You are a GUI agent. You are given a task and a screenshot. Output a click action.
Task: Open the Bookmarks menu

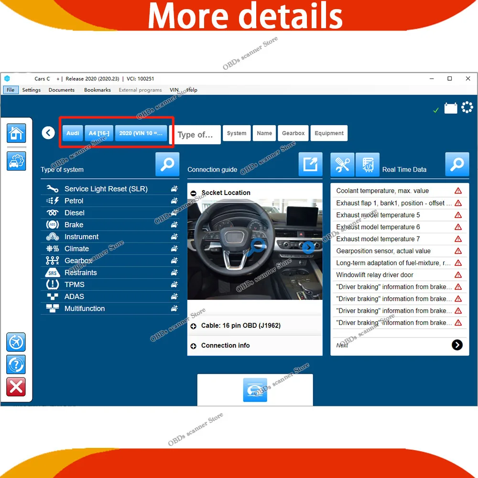click(98, 90)
